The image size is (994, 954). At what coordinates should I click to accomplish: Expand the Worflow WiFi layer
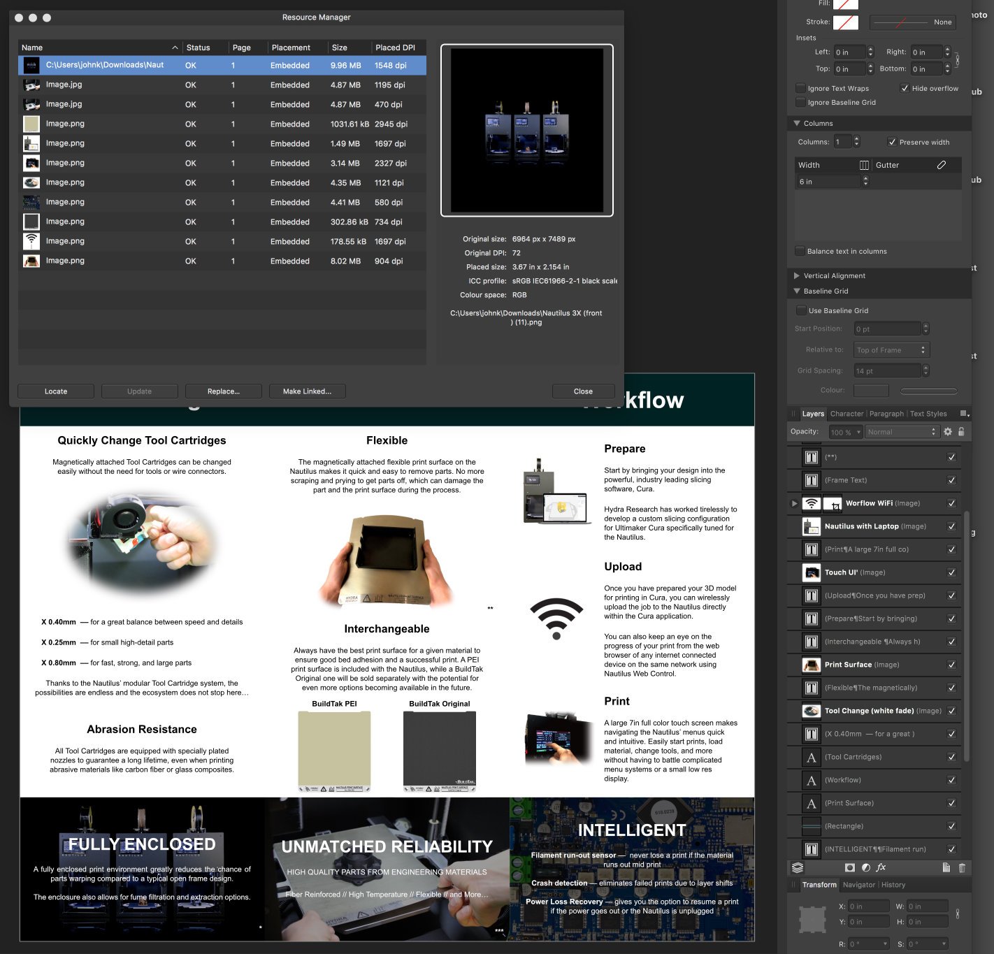tap(794, 503)
